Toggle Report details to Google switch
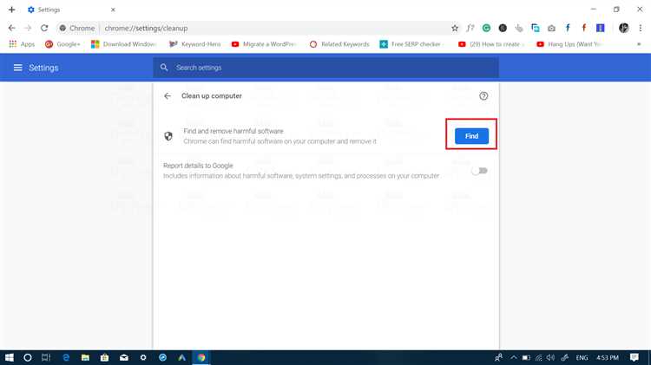Viewport: 651px width, 365px height. pyautogui.click(x=479, y=171)
